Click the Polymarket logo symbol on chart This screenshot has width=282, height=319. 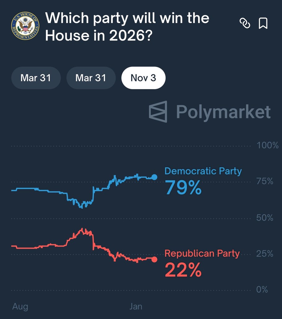tap(158, 112)
